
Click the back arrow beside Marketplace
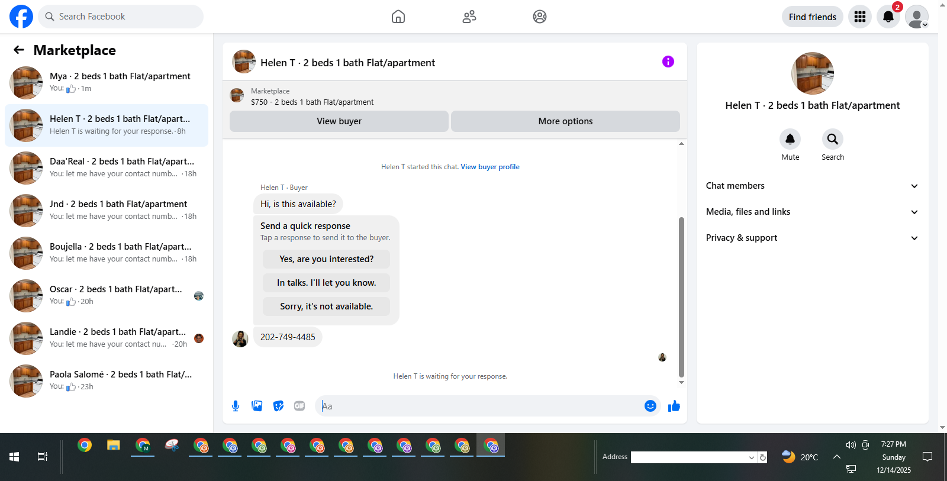[x=19, y=50]
